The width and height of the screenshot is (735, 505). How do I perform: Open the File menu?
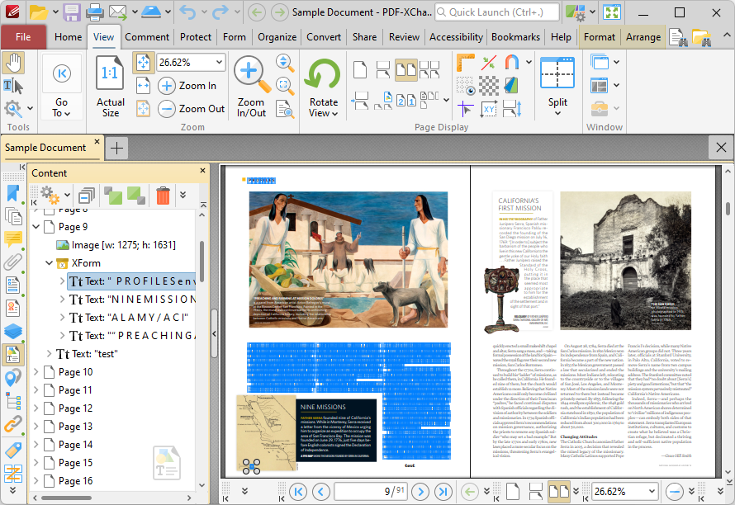(23, 37)
